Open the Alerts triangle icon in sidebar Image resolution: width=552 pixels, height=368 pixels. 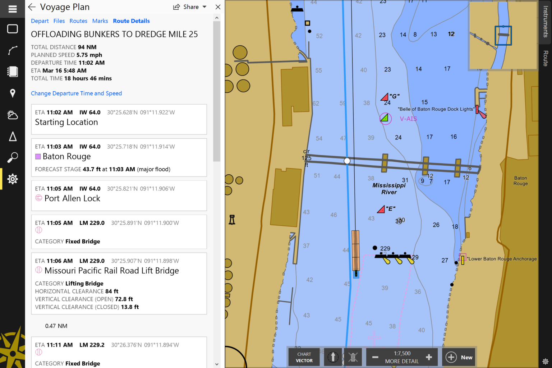tap(13, 136)
